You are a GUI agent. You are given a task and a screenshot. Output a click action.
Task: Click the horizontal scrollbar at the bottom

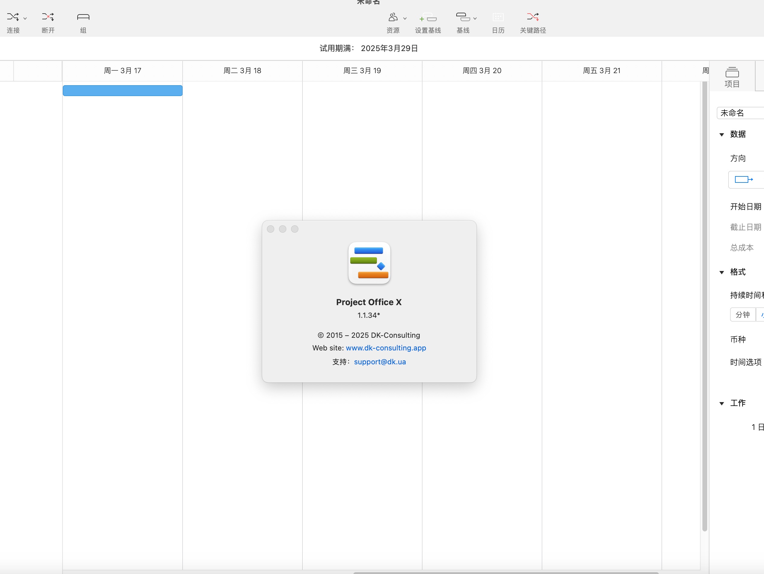click(506, 572)
